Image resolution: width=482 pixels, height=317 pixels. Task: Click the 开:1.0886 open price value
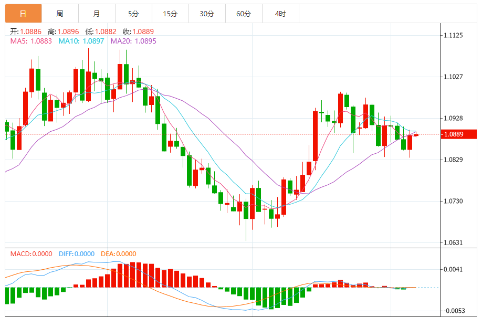tap(26, 31)
